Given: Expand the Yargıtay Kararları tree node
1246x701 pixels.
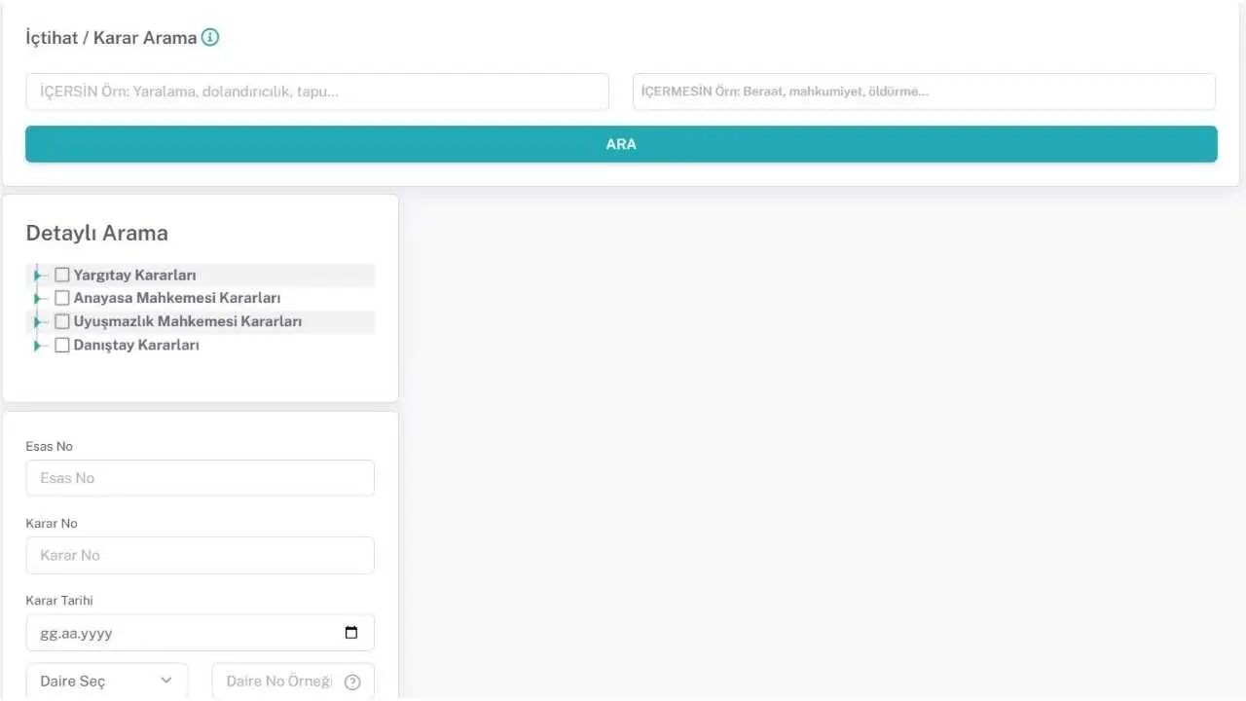Looking at the screenshot, I should (x=37, y=276).
